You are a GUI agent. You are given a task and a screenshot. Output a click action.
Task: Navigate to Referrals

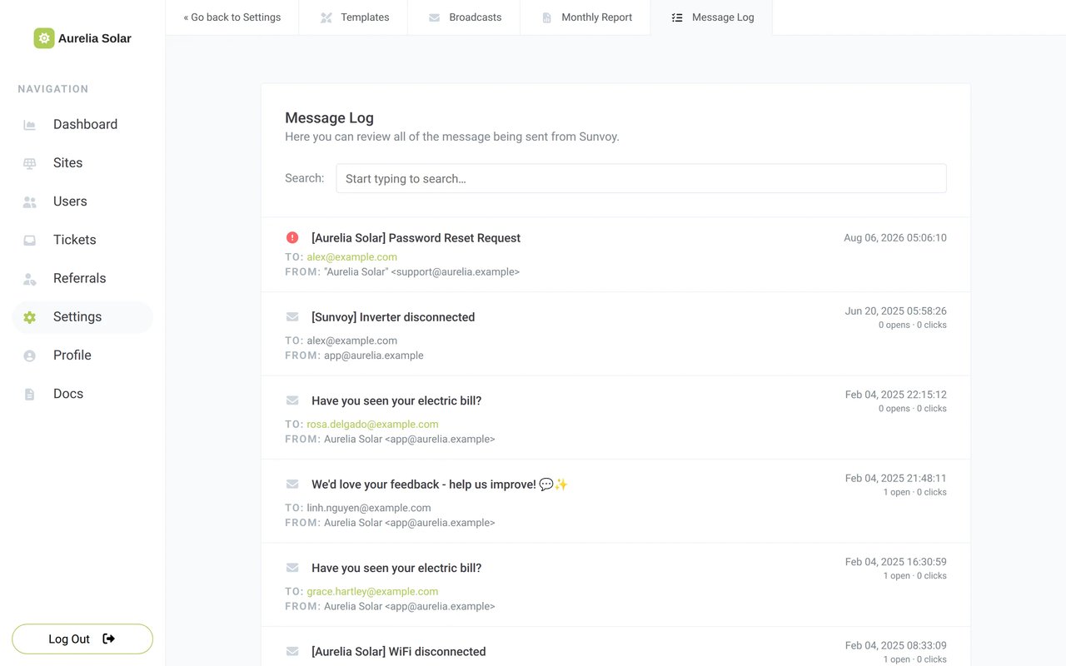pyautogui.click(x=82, y=279)
